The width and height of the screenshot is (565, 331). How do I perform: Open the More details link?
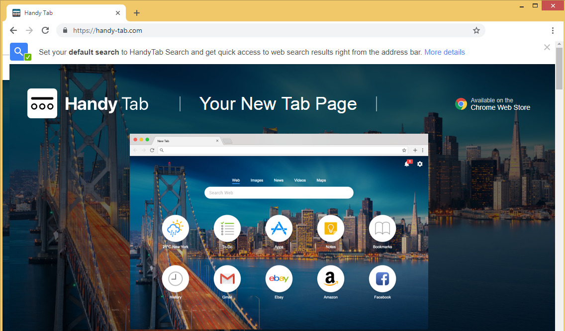click(445, 52)
